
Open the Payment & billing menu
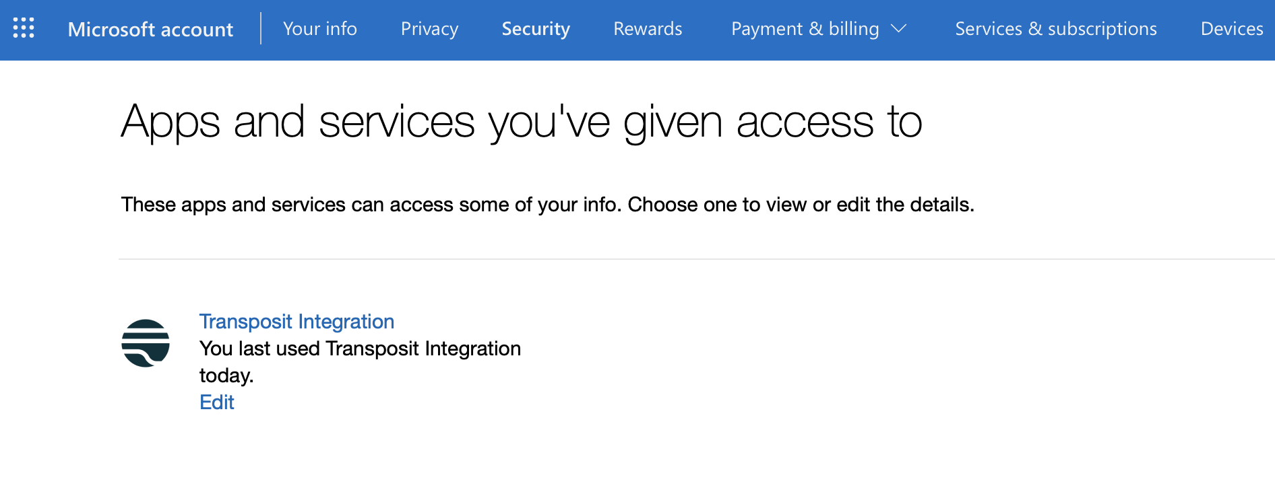point(805,29)
